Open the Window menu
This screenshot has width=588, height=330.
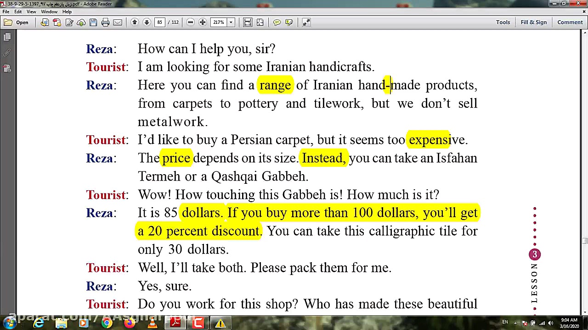[49, 11]
